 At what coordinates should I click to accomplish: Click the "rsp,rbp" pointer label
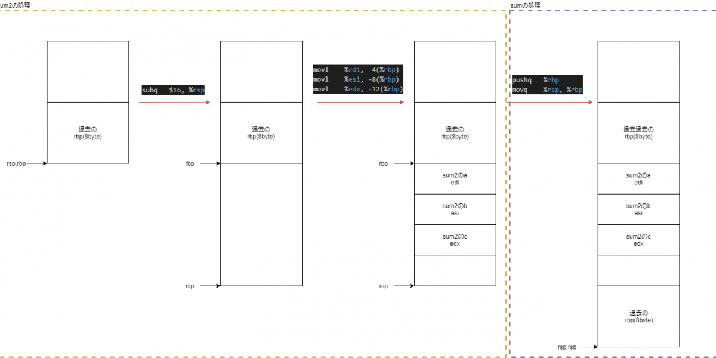(x=16, y=163)
